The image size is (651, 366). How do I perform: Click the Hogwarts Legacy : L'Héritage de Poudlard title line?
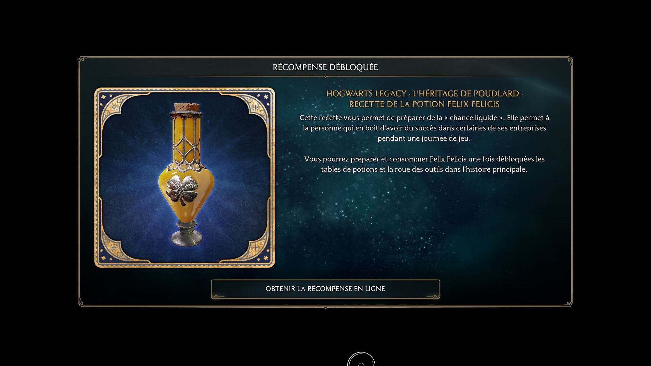click(424, 94)
